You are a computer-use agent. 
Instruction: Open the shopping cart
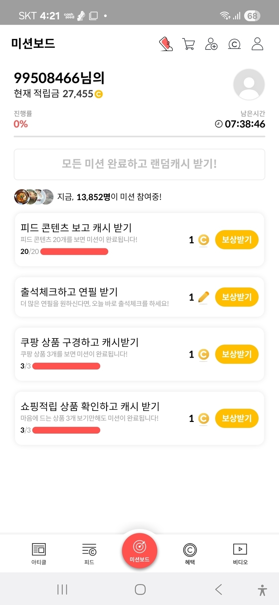[x=189, y=44]
